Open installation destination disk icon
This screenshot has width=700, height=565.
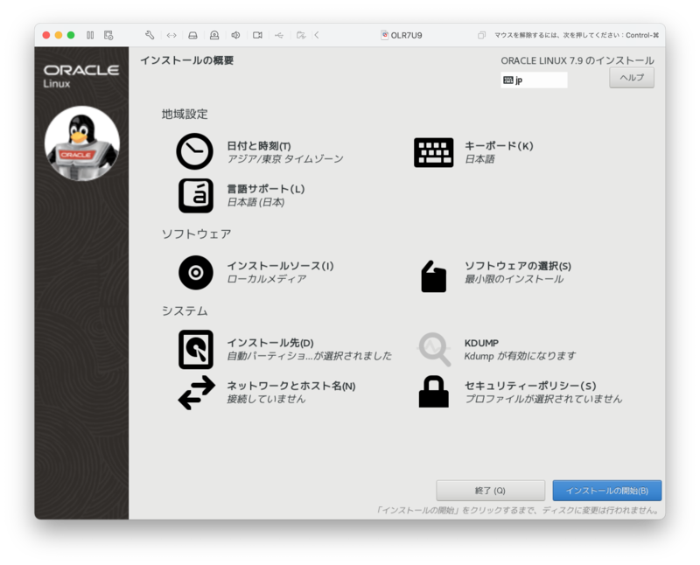[195, 350]
